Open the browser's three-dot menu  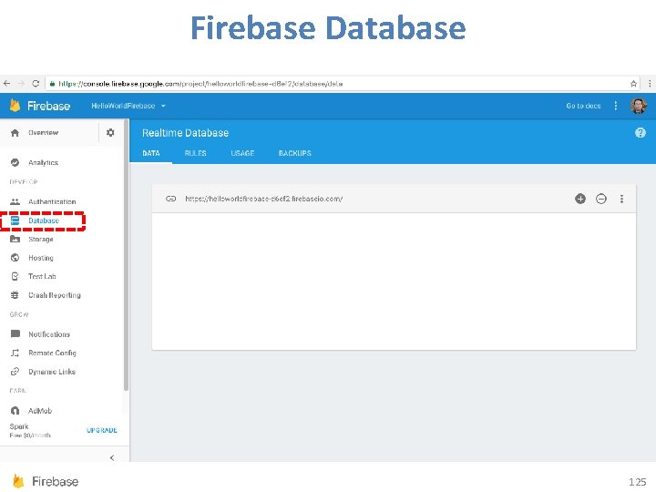pyautogui.click(x=650, y=84)
